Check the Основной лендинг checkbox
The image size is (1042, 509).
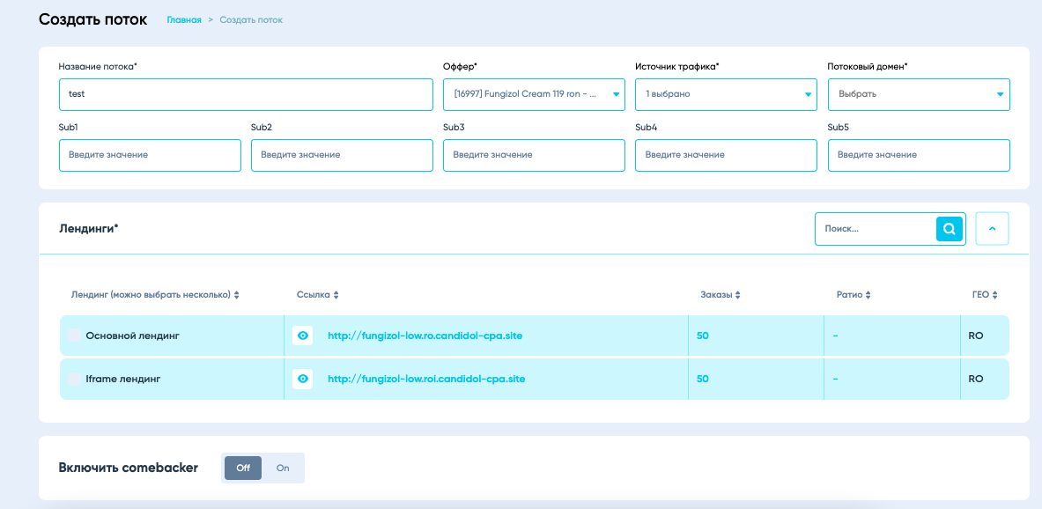[74, 336]
